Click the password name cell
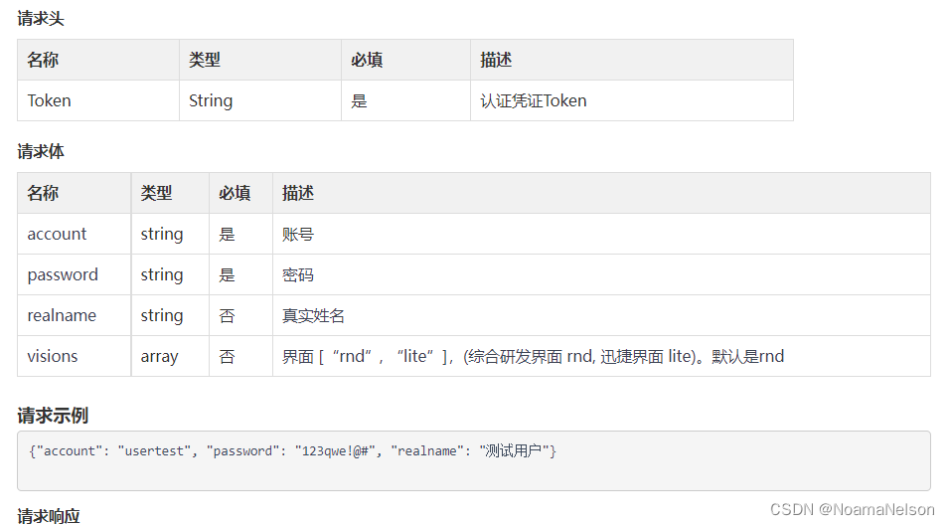Viewport: 949px width, 525px height. click(x=74, y=274)
